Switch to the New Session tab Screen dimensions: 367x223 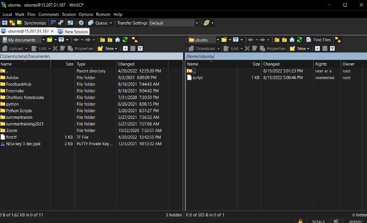click(73, 32)
